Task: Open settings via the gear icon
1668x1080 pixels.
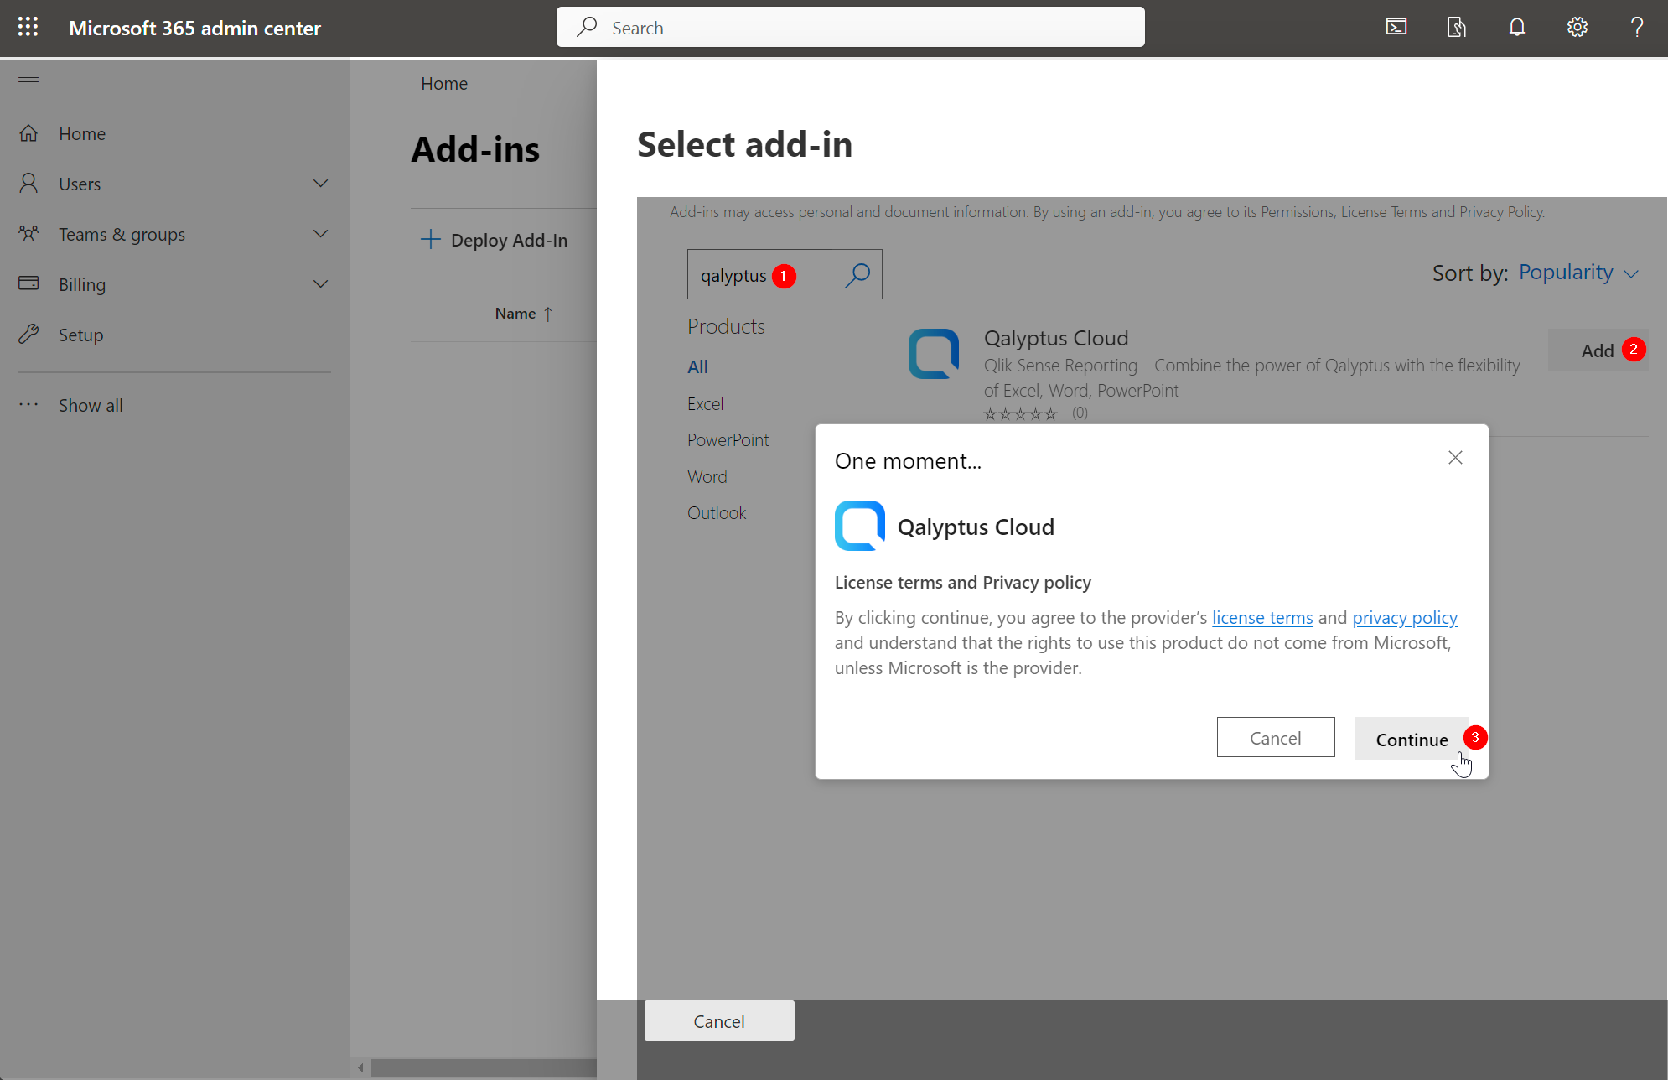Action: (x=1577, y=27)
